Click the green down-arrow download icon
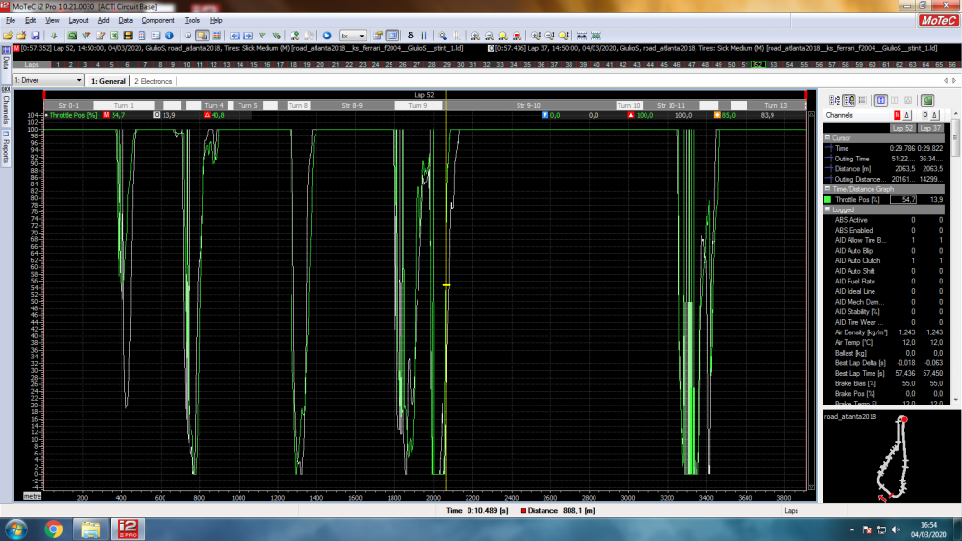This screenshot has height=541, width=962. click(x=54, y=36)
